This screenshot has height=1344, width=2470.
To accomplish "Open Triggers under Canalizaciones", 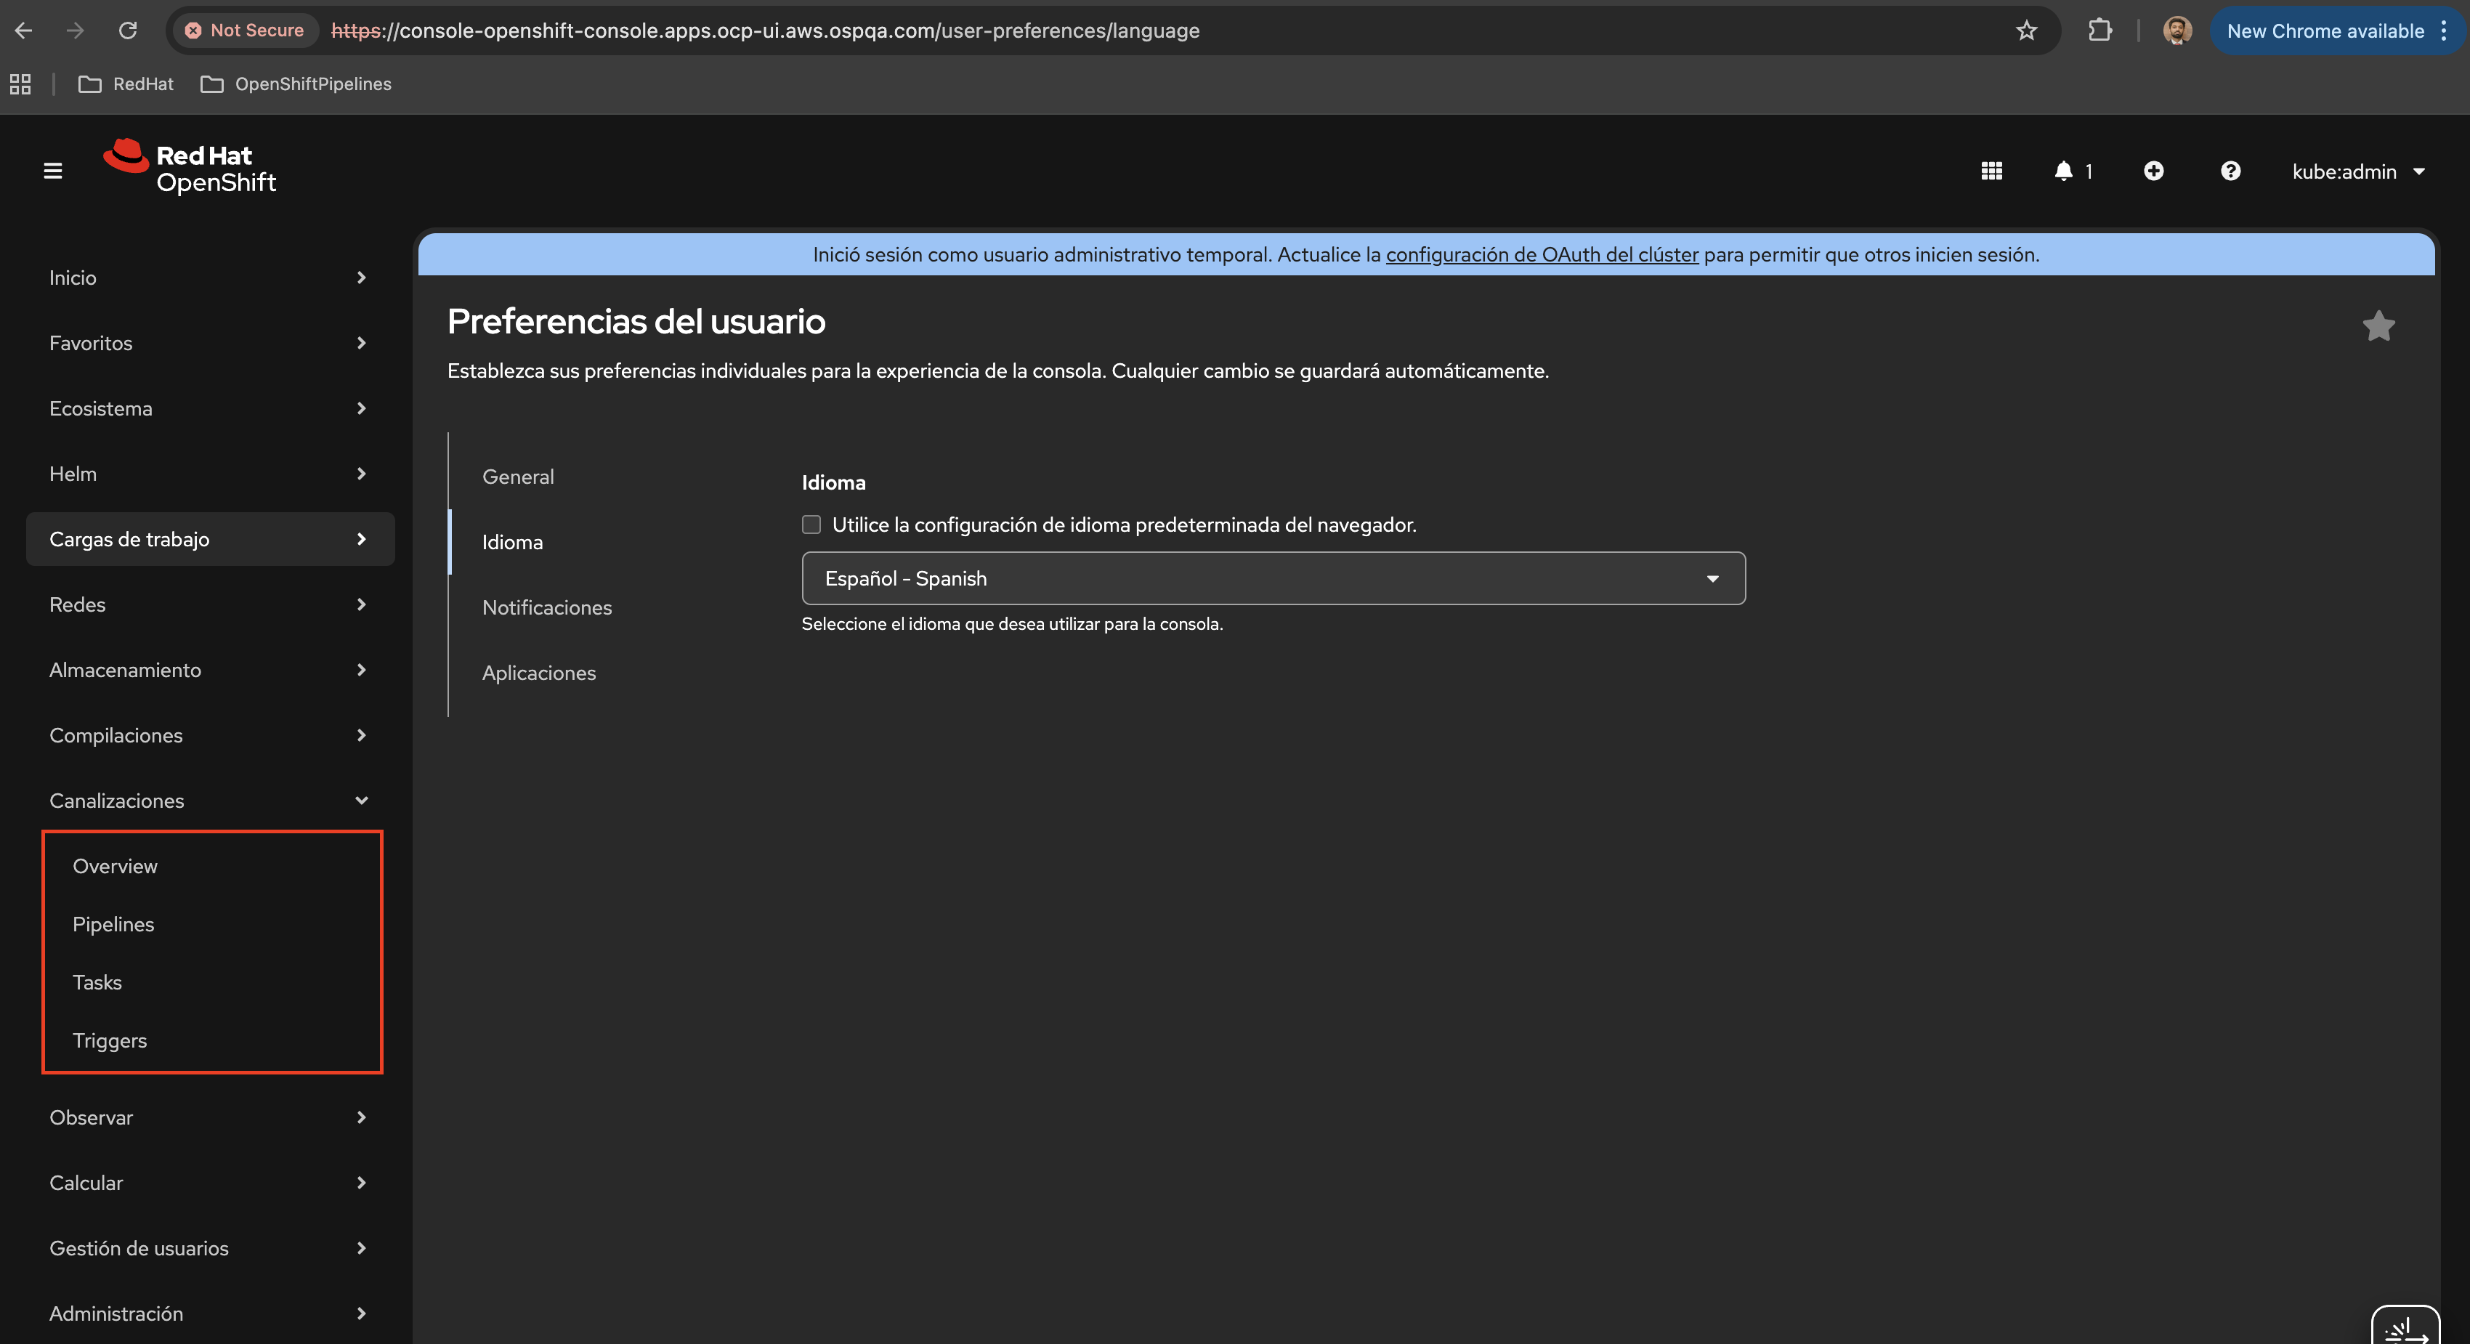I will click(x=109, y=1040).
